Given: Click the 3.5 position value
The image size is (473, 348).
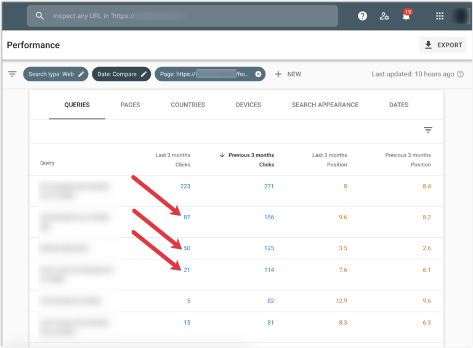Looking at the screenshot, I should [x=343, y=248].
